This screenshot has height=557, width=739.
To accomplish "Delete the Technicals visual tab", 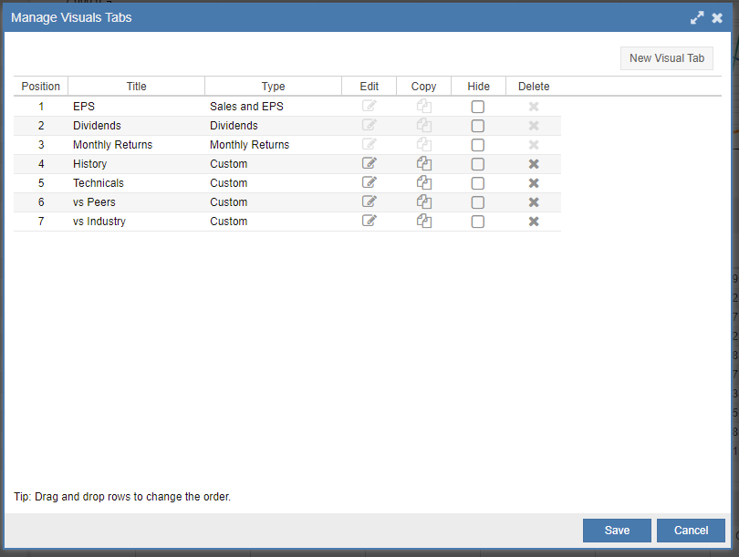I will pos(534,183).
